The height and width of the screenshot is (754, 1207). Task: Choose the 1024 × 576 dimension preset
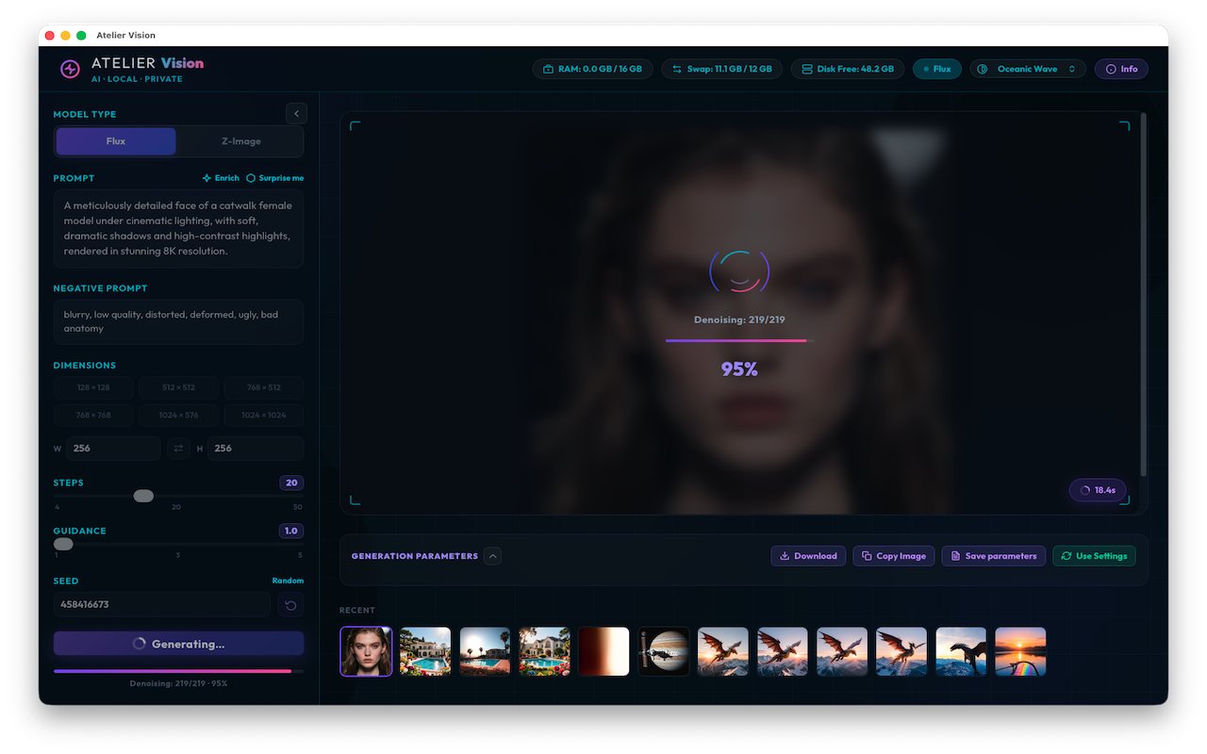click(178, 415)
